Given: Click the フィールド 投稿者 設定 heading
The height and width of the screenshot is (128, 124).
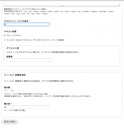Looking at the screenshot, I should click(15, 75).
